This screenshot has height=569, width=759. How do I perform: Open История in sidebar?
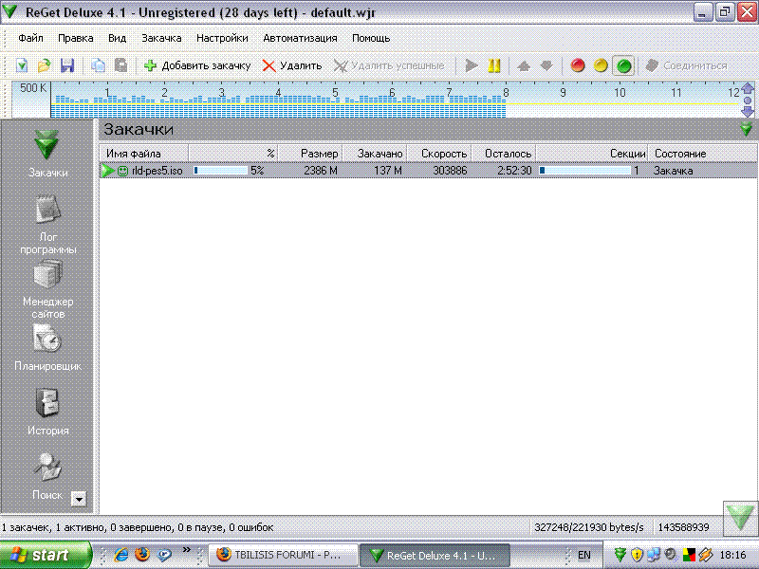pyautogui.click(x=47, y=412)
